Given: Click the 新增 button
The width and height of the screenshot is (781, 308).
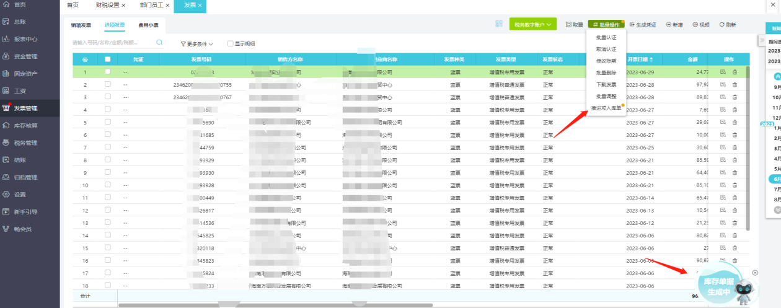Looking at the screenshot, I should click(x=674, y=25).
